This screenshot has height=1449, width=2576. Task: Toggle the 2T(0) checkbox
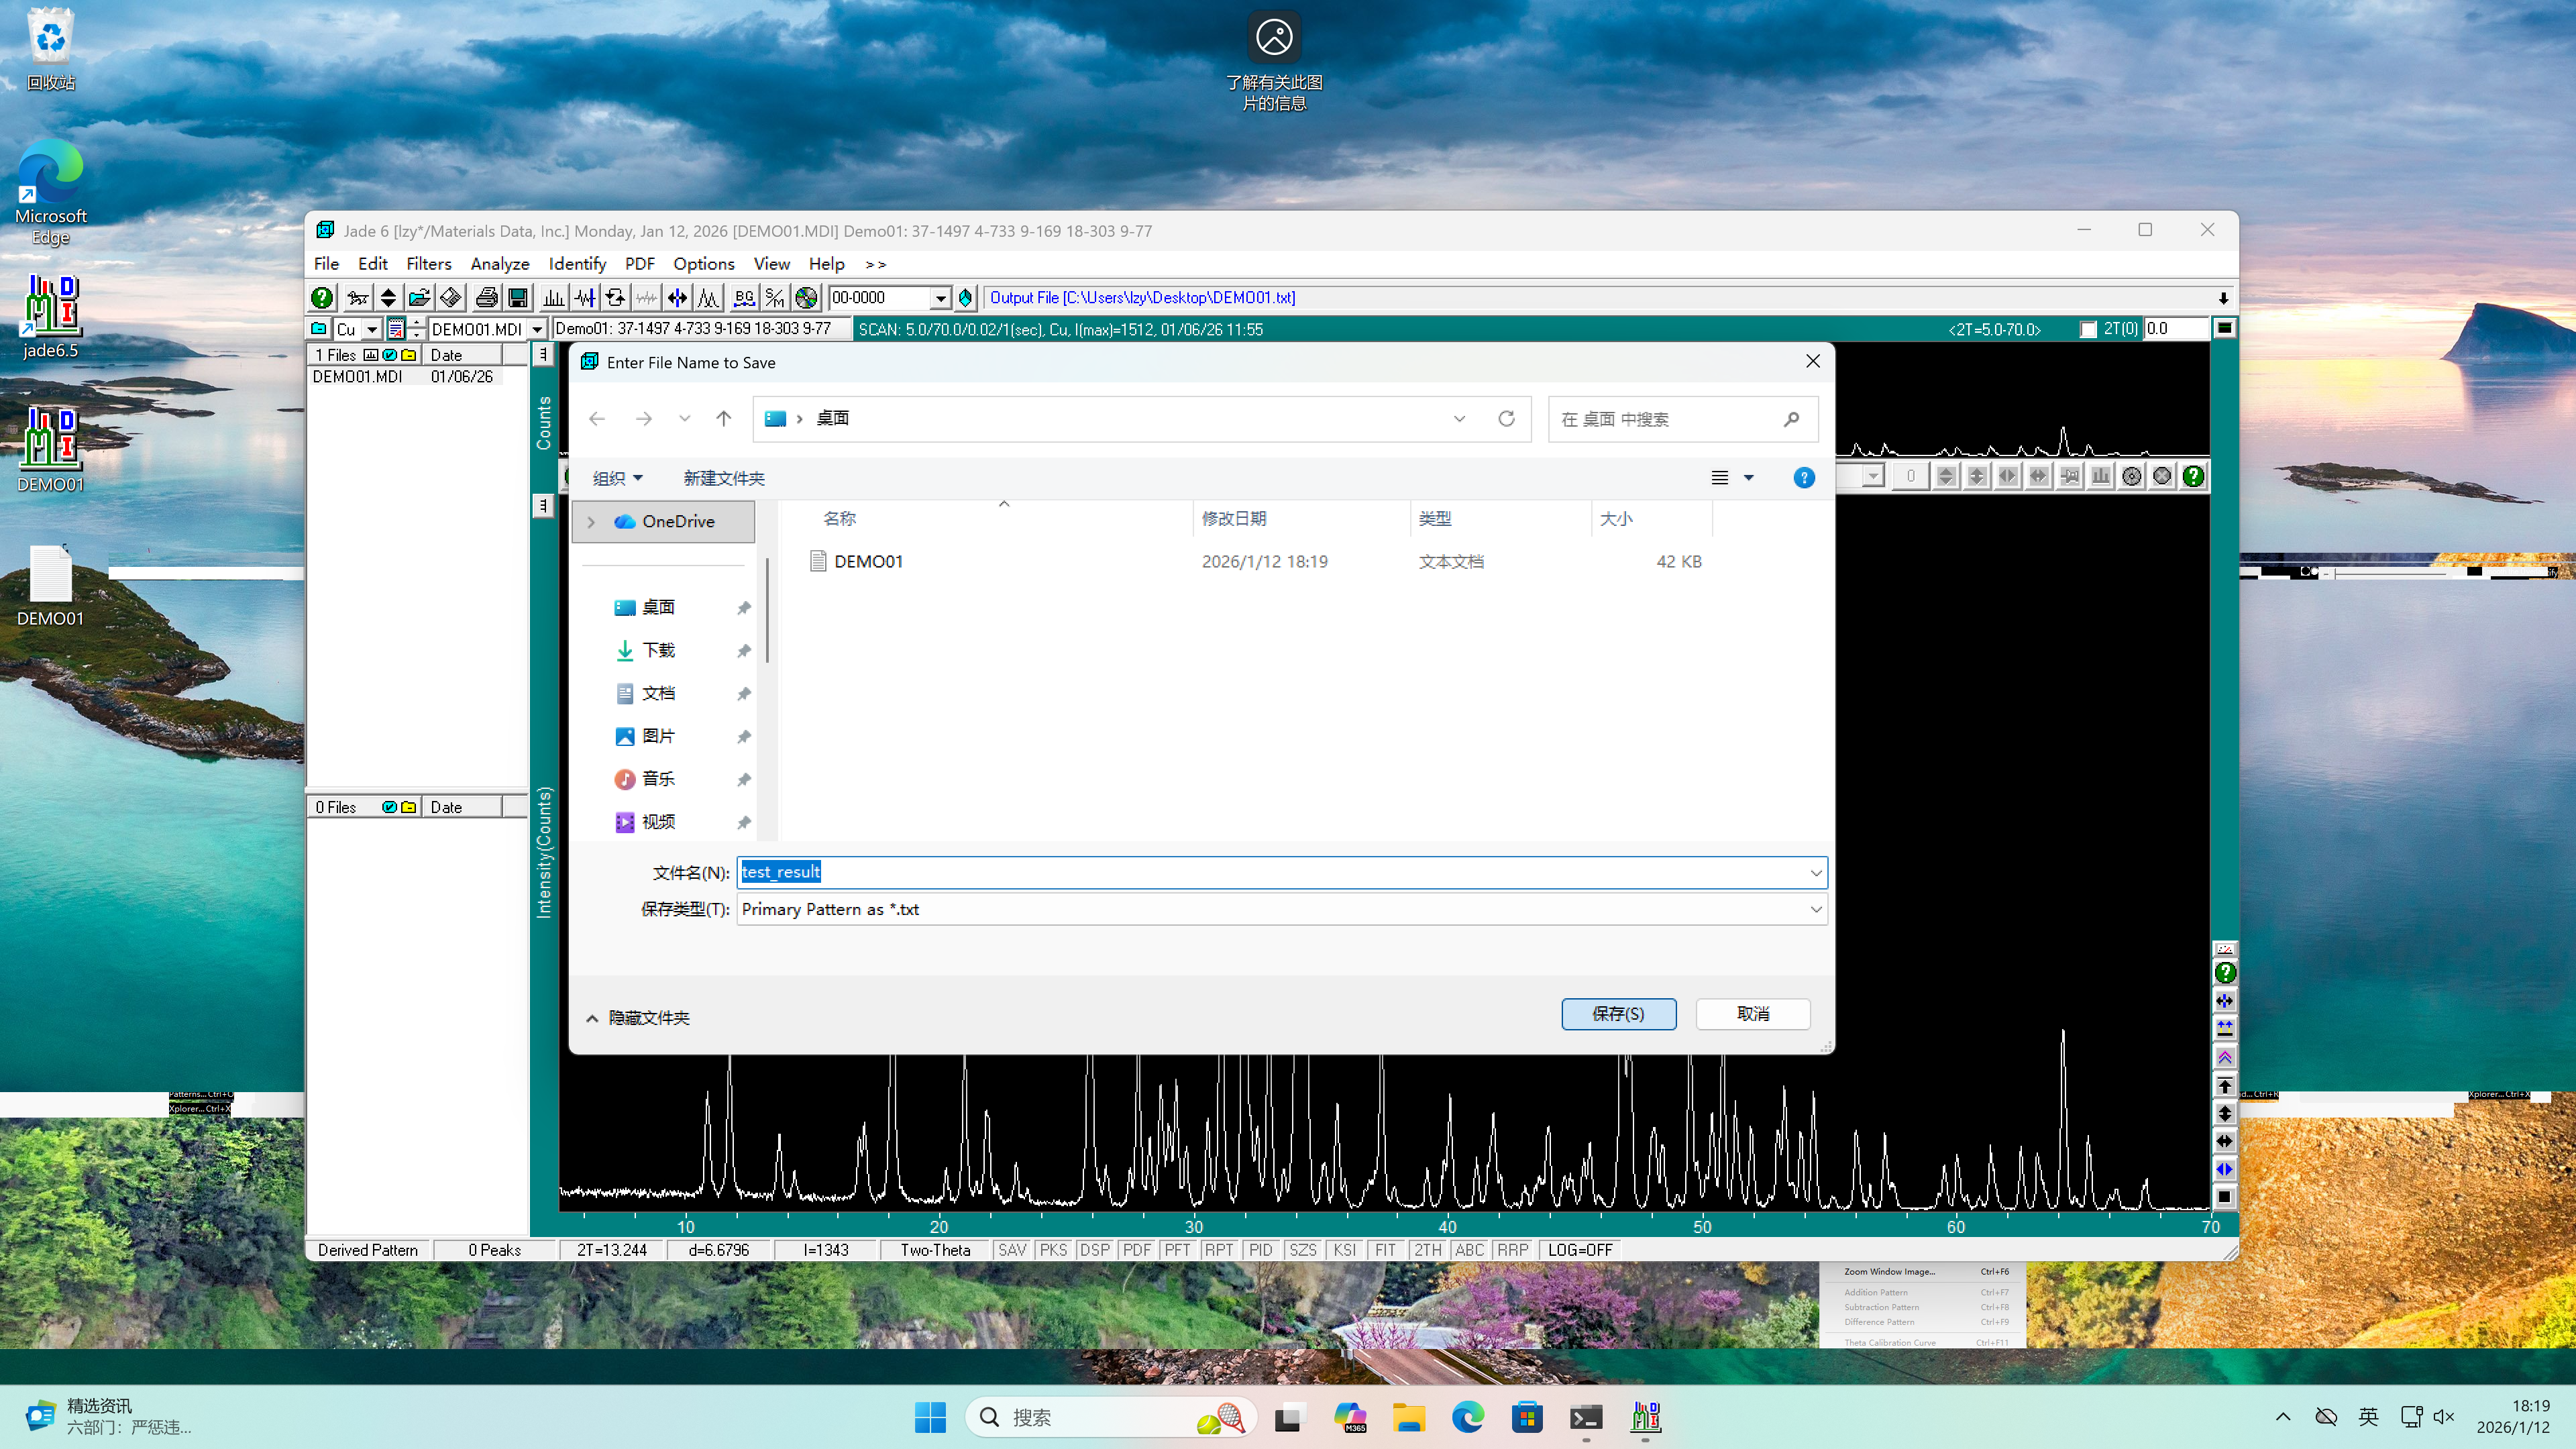click(2087, 329)
